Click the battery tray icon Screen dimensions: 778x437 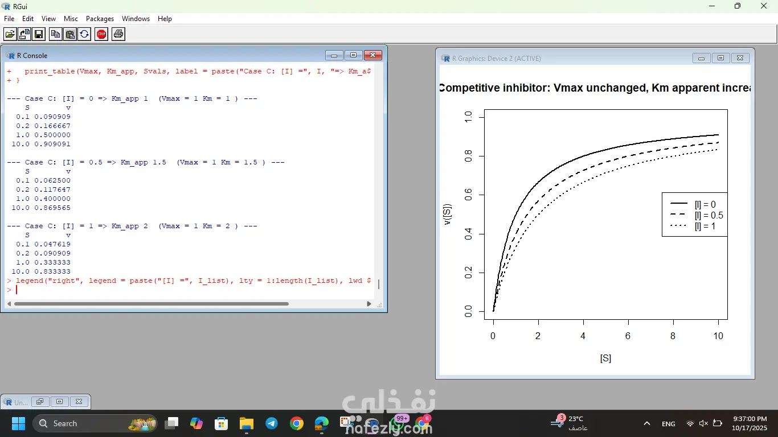click(718, 423)
